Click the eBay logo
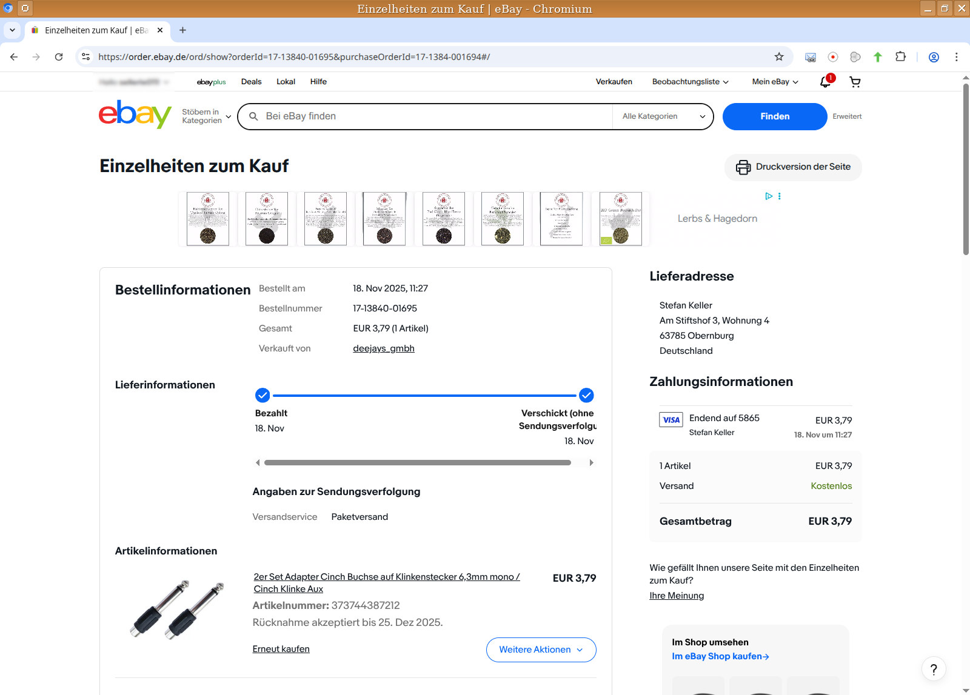The height and width of the screenshot is (695, 970). coord(135,115)
